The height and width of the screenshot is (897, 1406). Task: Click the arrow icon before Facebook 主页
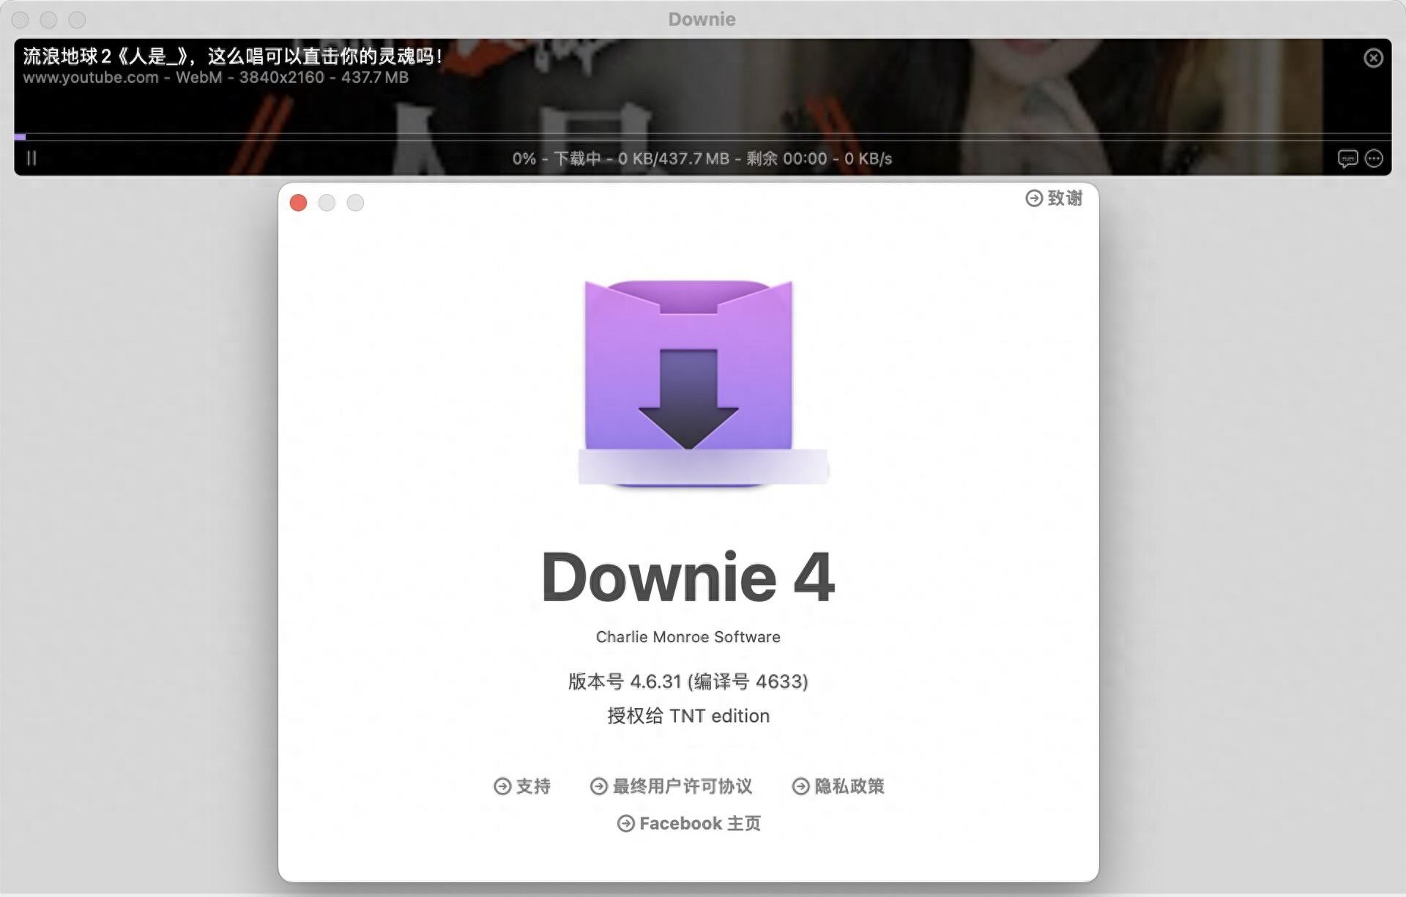tap(626, 823)
